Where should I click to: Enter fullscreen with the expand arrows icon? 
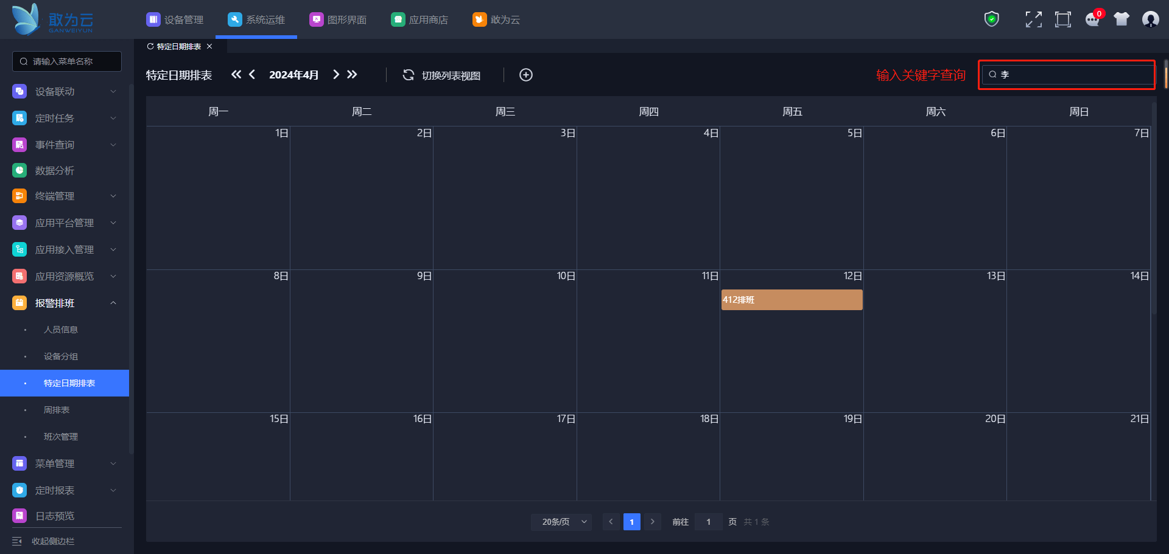1033,19
